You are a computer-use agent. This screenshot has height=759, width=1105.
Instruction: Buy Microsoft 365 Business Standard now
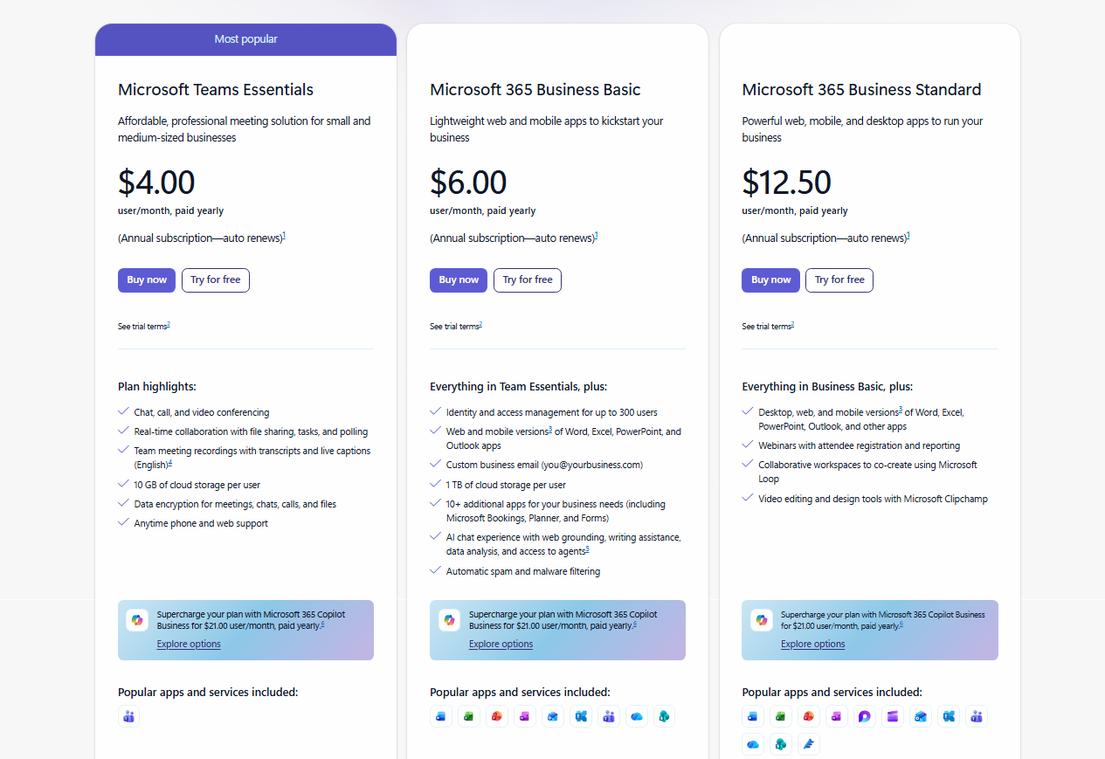770,280
